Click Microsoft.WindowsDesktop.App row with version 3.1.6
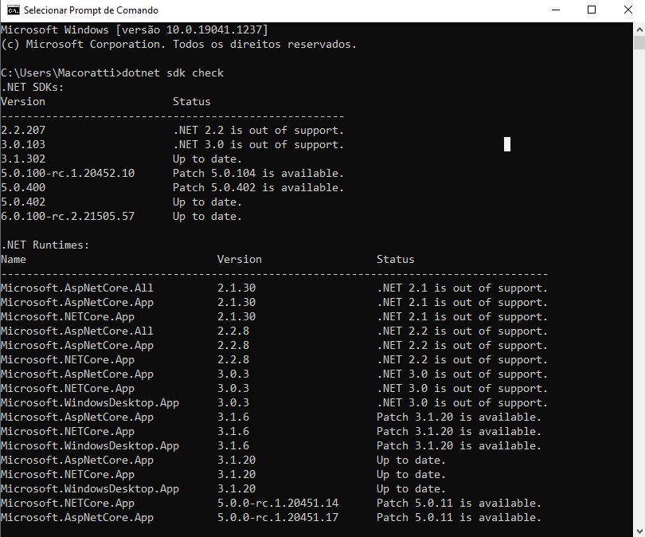This screenshot has width=645, height=537. 271,445
